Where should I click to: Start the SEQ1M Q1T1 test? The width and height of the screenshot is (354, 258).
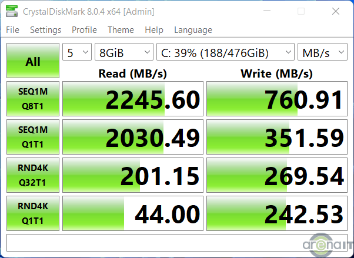point(33,137)
